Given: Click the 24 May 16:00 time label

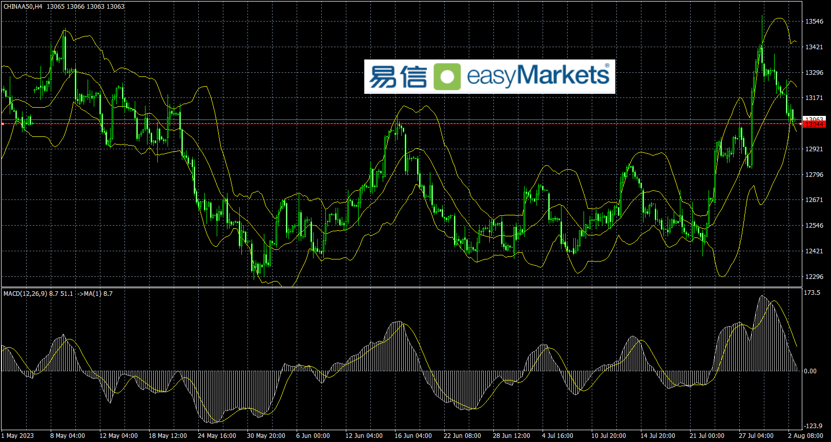Looking at the screenshot, I should (x=217, y=436).
